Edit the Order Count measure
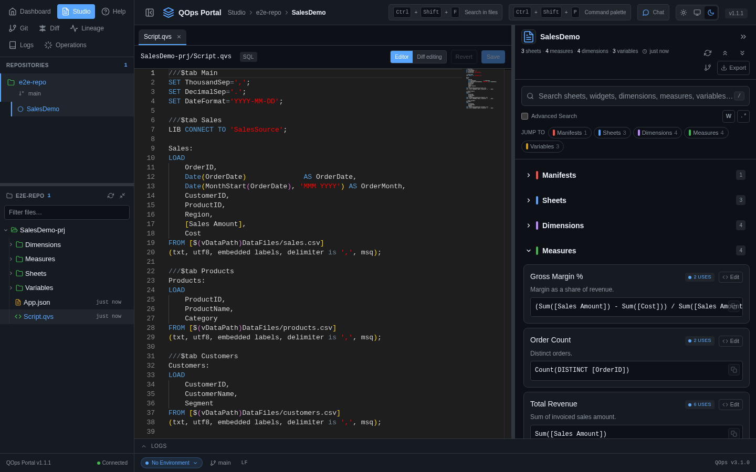Image resolution: width=756 pixels, height=472 pixels. [x=731, y=341]
